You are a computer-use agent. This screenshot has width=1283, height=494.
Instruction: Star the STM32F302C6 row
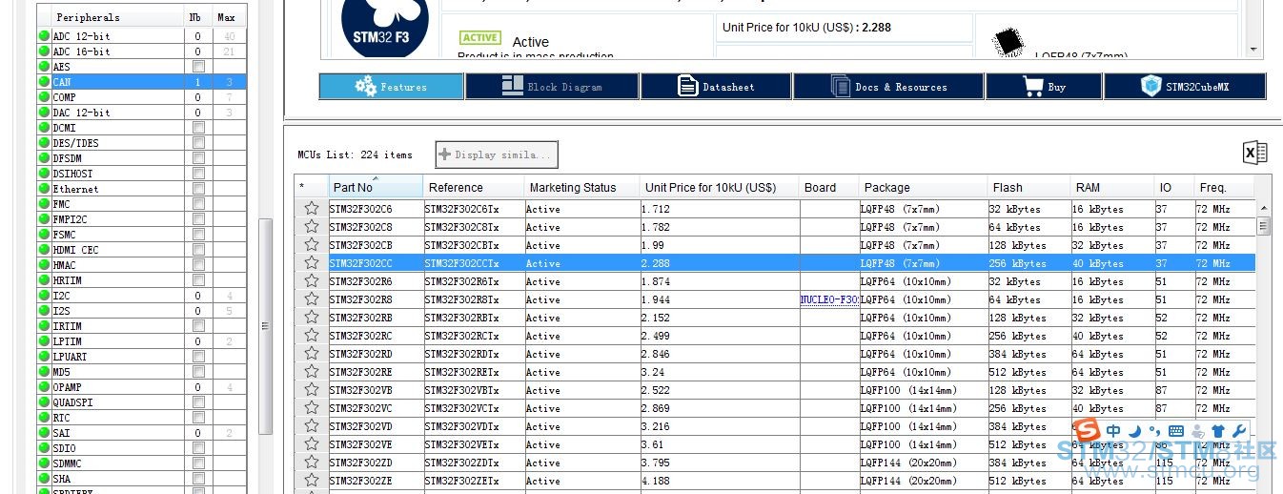(x=311, y=209)
